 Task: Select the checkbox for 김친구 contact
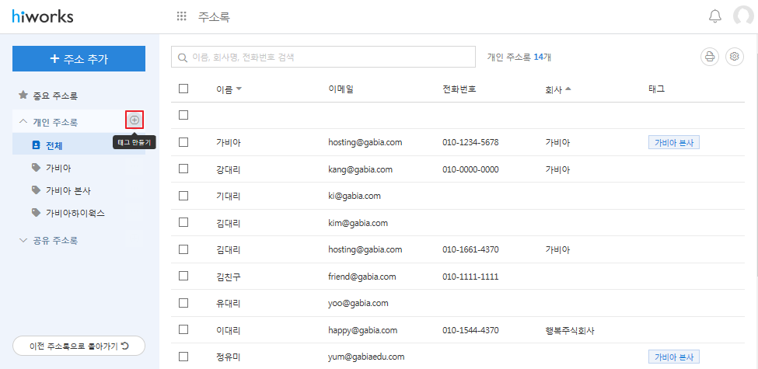point(183,276)
